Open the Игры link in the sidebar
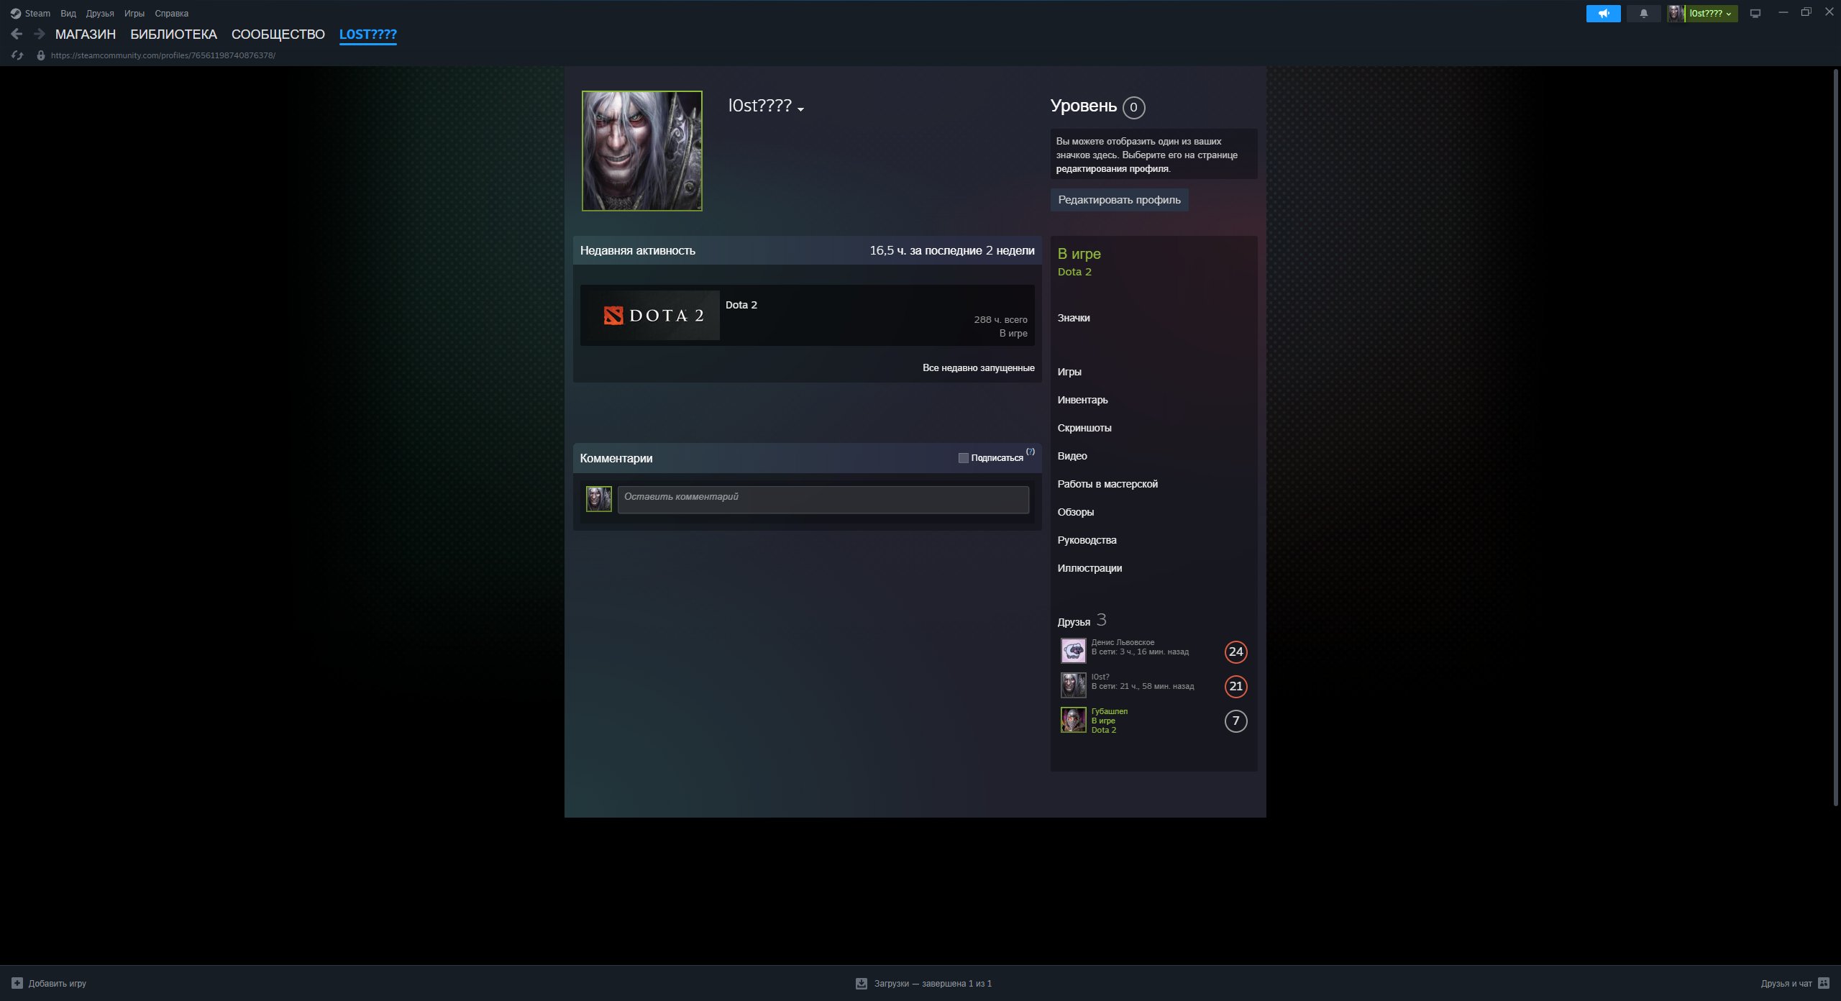1841x1001 pixels. click(1069, 372)
